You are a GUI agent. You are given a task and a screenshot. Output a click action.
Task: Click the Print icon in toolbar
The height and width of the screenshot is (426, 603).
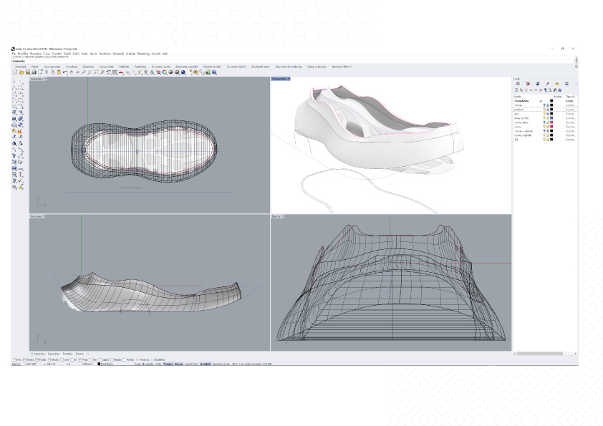pyautogui.click(x=34, y=72)
